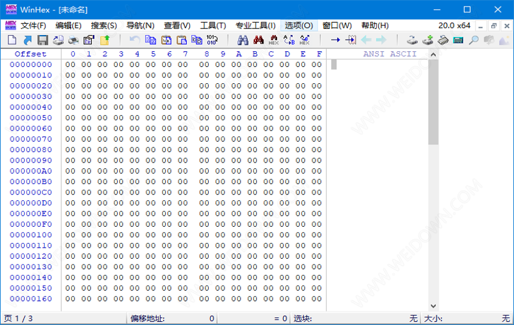Click the create backup disk-and-page icon
Screen dimensions: 514x325
(58, 40)
